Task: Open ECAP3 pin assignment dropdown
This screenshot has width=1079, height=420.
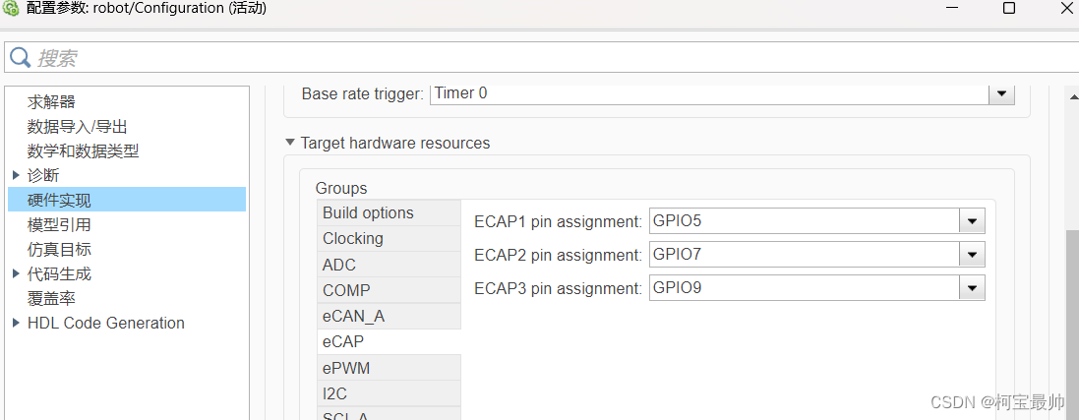Action: 972,288
